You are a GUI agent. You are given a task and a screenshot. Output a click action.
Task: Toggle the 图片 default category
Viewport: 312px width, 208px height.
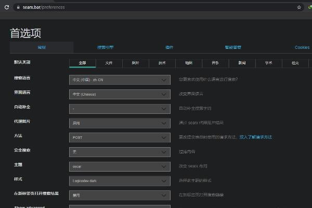[136, 63]
